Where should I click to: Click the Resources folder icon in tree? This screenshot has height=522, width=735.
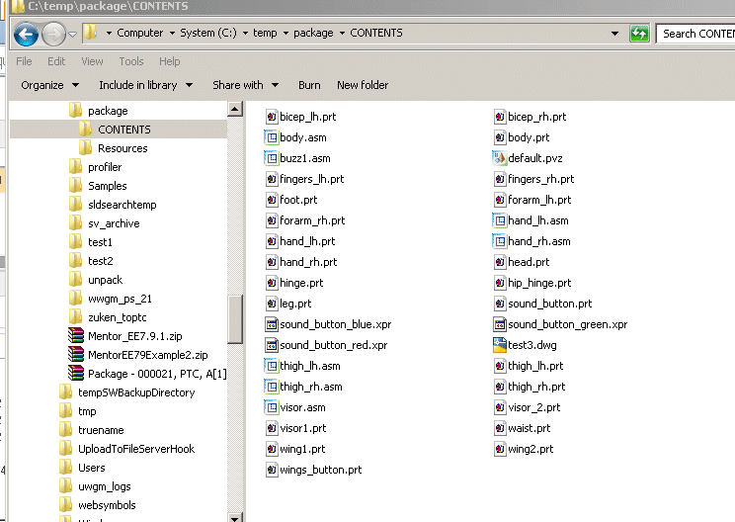click(85, 148)
